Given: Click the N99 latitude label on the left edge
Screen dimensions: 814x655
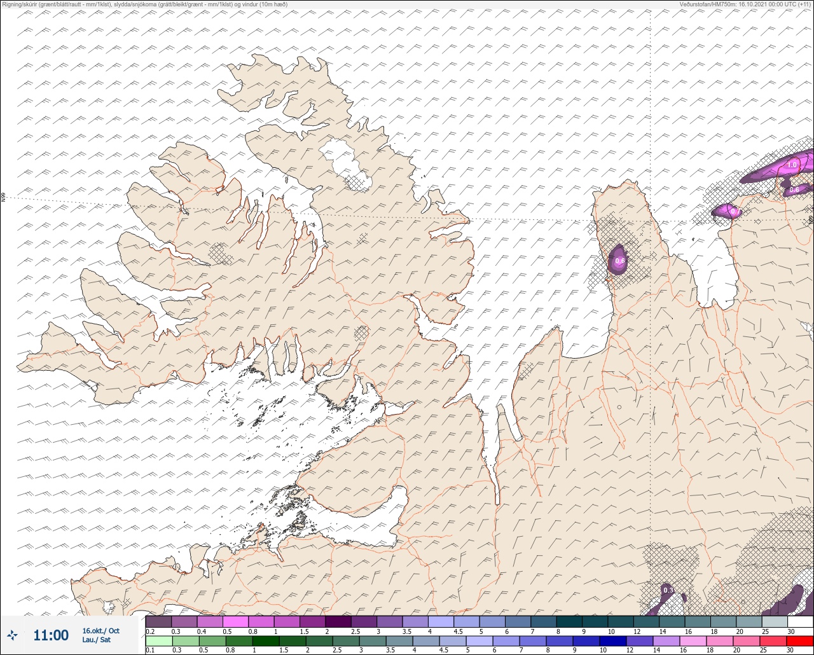Looking at the screenshot, I should pos(3,198).
